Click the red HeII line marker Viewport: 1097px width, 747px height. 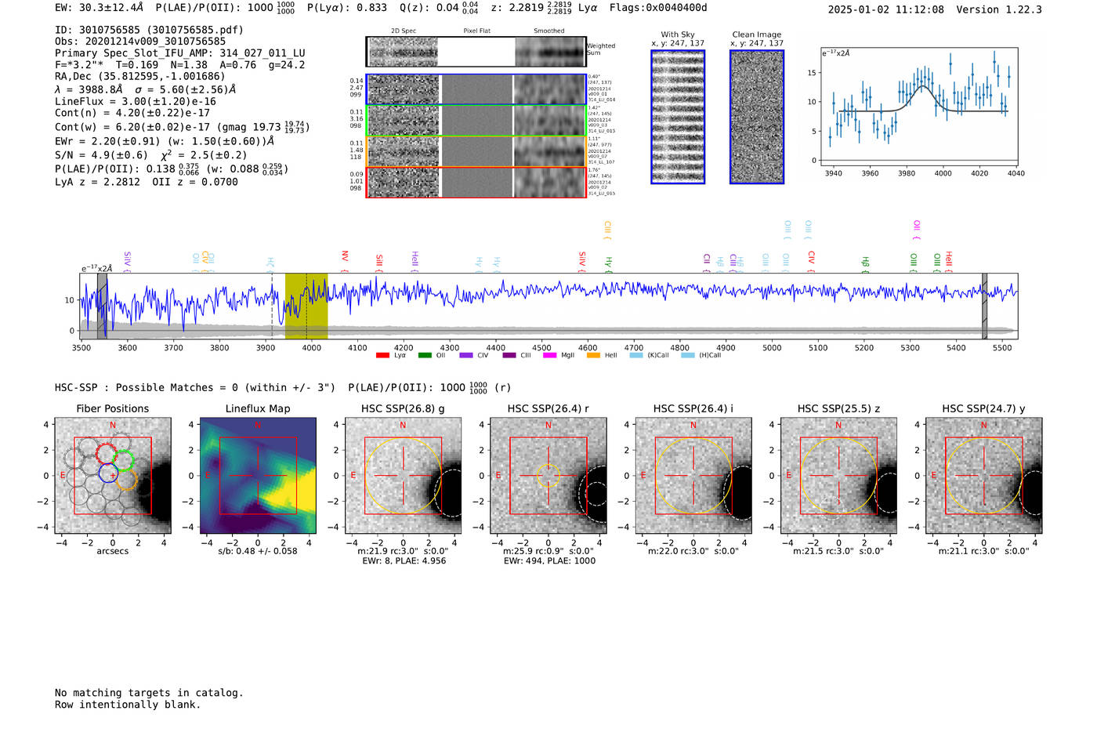coord(949,262)
